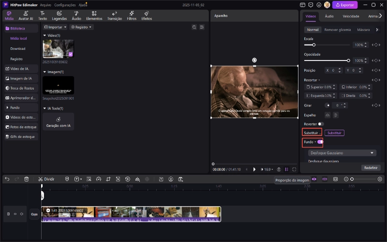Screen dimensions: 387x242
Task: Toggle the Reverter switch
Action: [x=321, y=124]
